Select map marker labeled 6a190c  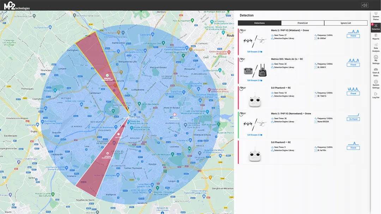click(119, 134)
